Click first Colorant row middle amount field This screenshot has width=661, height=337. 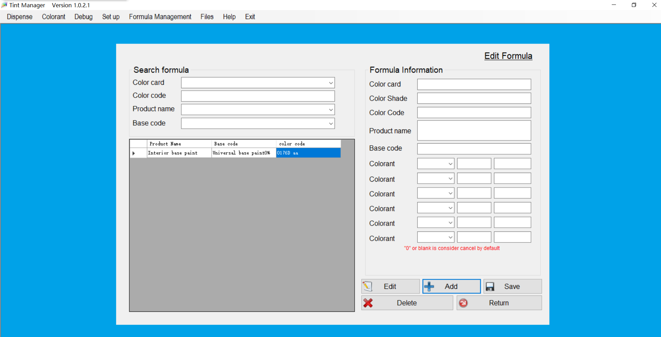[x=474, y=164]
